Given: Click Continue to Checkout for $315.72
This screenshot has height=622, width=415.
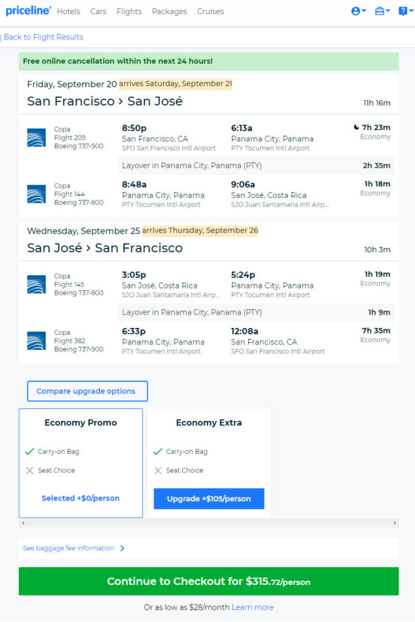Looking at the screenshot, I should (209, 581).
